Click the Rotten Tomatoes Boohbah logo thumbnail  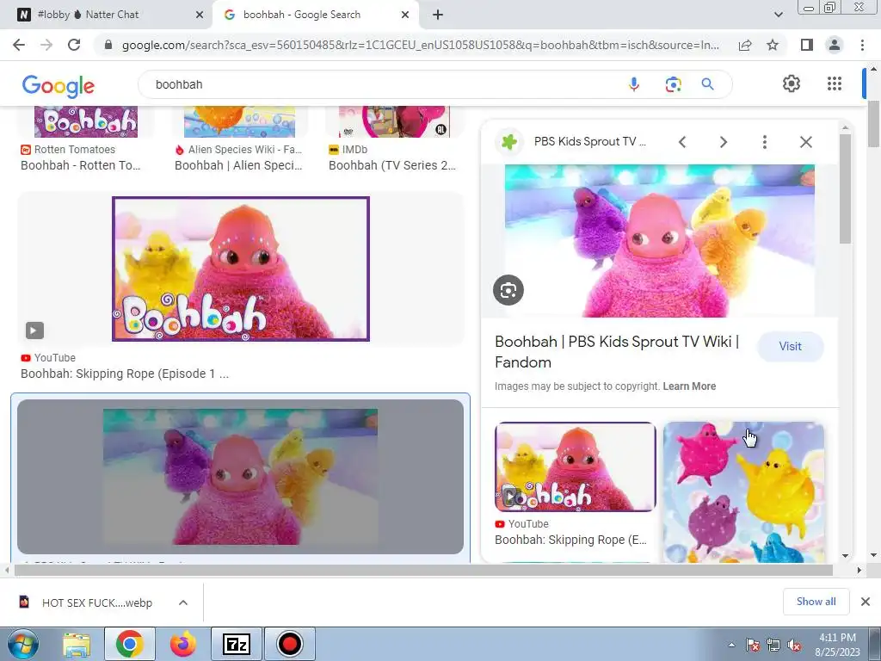coord(86,121)
